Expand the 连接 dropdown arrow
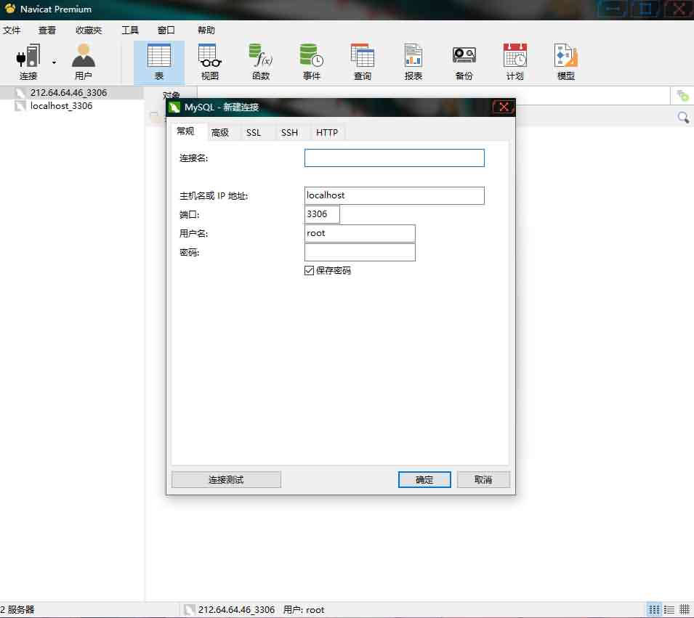This screenshot has width=694, height=618. (x=54, y=62)
